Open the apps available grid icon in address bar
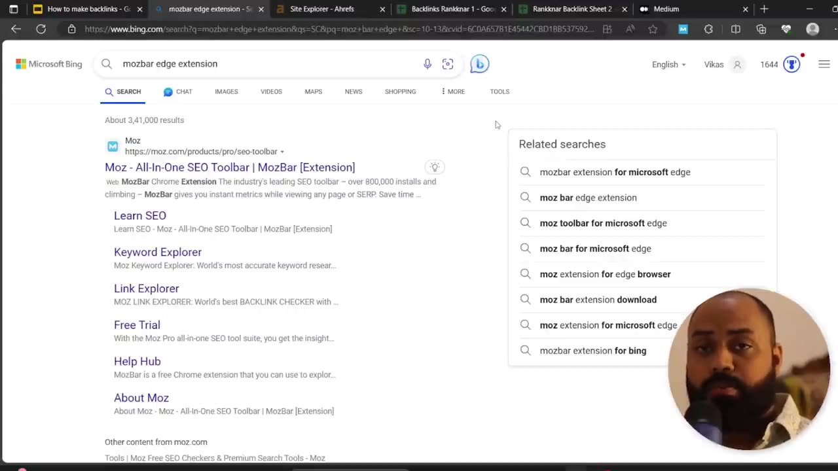This screenshot has width=838, height=471. [607, 29]
